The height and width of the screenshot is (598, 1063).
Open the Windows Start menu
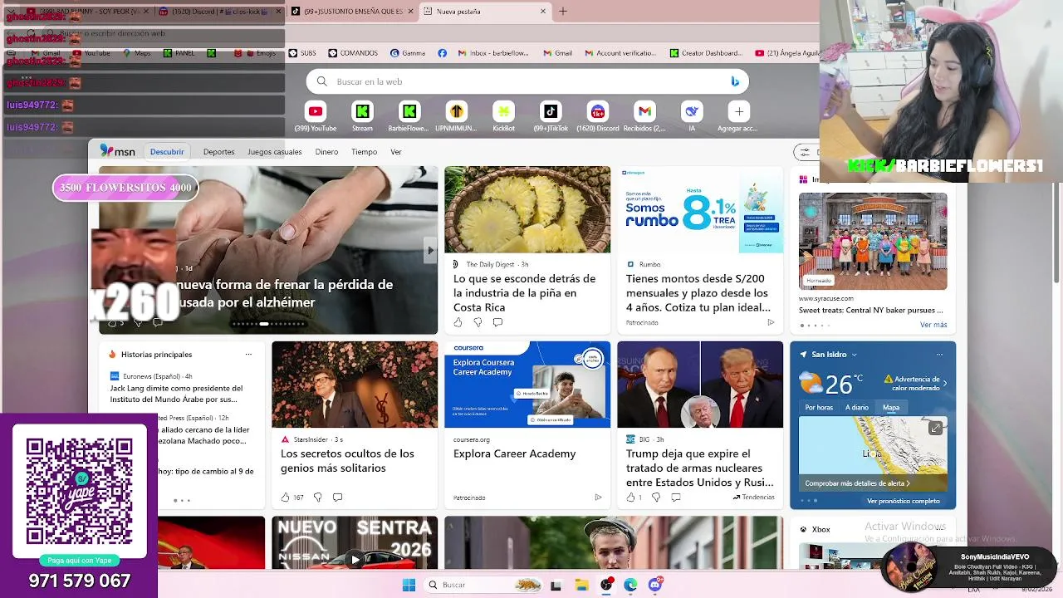(x=409, y=585)
